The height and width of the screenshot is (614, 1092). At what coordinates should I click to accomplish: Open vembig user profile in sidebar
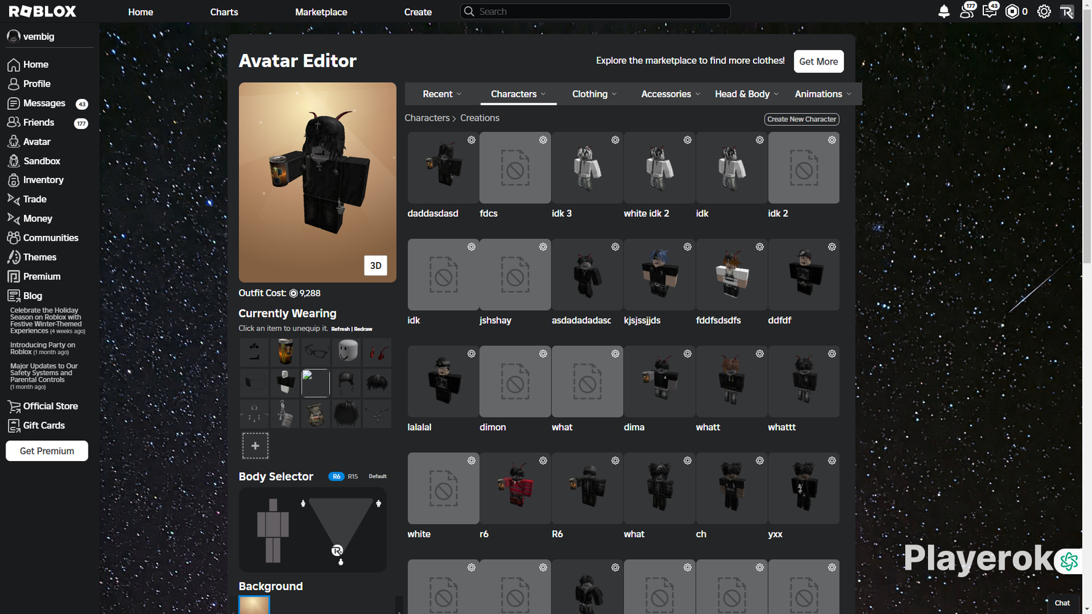coord(31,36)
